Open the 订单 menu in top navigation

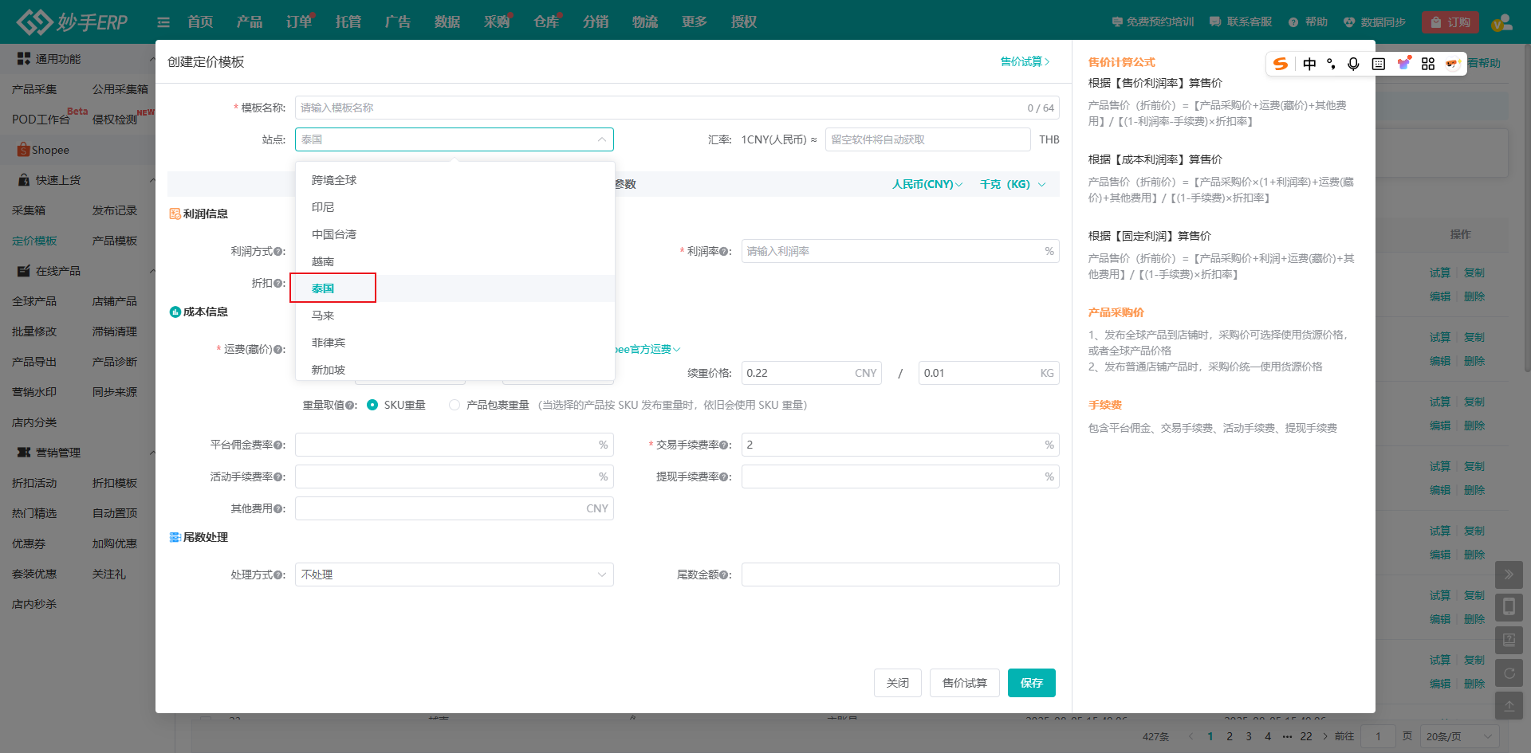[299, 22]
